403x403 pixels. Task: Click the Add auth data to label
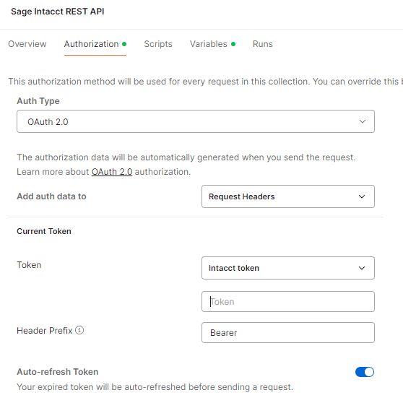(x=51, y=196)
